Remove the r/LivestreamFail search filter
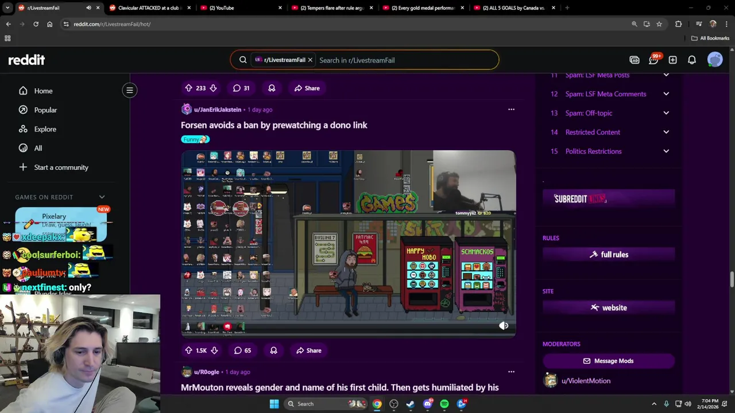 pyautogui.click(x=310, y=60)
